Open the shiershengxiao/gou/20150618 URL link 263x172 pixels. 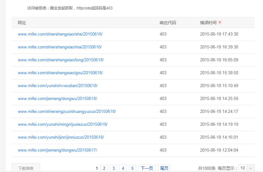[x=60, y=73]
